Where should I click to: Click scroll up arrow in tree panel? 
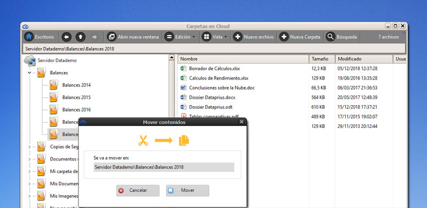(171, 58)
